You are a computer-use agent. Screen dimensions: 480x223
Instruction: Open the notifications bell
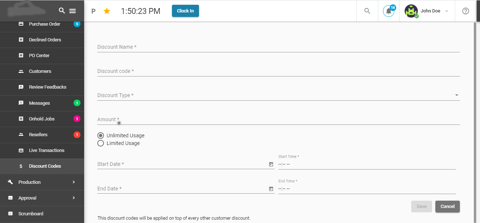click(389, 11)
